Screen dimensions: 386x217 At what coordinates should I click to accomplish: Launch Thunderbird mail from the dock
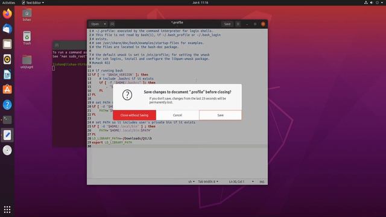coord(7,29)
